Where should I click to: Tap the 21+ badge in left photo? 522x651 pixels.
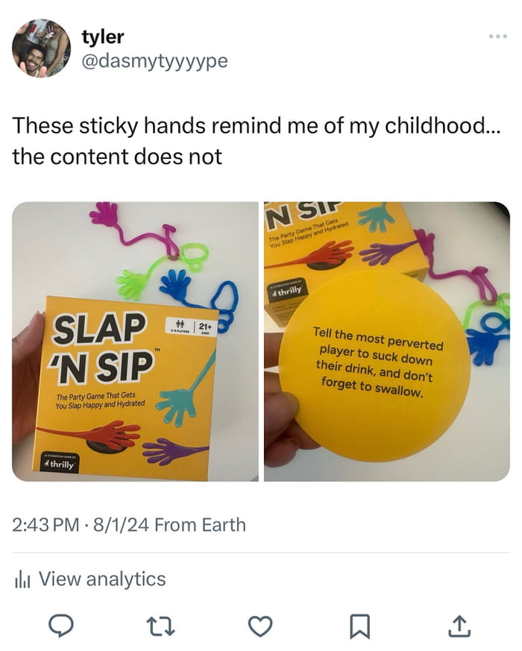pos(206,327)
